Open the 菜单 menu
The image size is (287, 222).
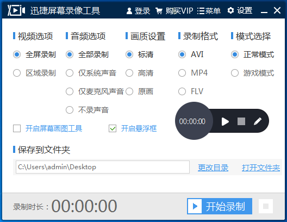209,11
